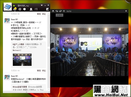Image resolution: width=131 pixels, height=97 pixels.
Task: Expand the panel using bottom arrow handle
Action: (x=26, y=92)
